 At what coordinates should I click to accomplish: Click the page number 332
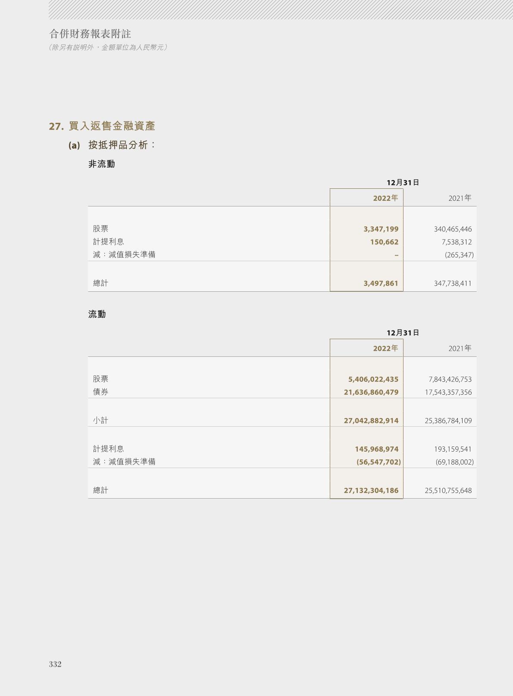55,664
